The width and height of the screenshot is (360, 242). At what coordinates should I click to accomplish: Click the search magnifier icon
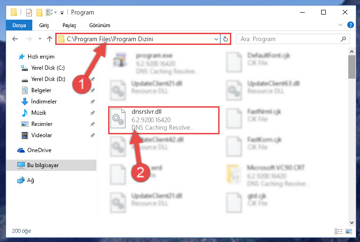[343, 39]
